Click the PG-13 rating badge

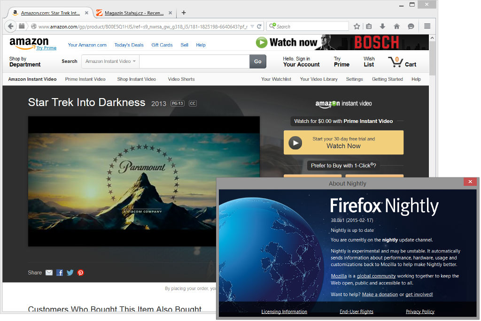[177, 103]
